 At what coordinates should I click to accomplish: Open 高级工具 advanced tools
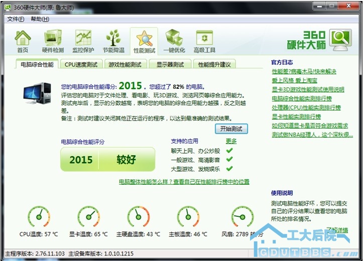click(204, 41)
